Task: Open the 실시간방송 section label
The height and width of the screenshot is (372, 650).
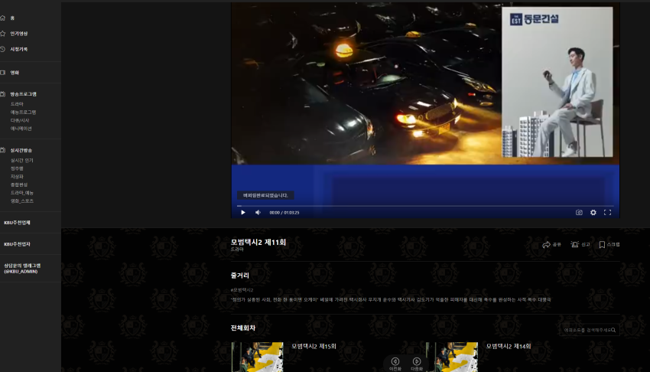Action: click(21, 150)
